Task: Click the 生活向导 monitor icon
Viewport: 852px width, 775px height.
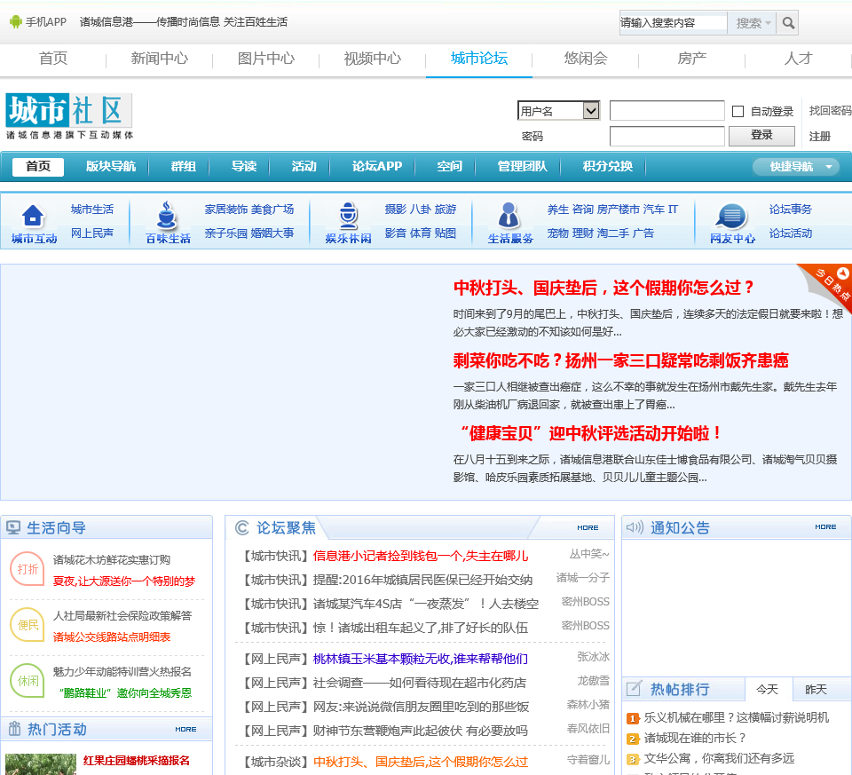Action: [x=13, y=527]
